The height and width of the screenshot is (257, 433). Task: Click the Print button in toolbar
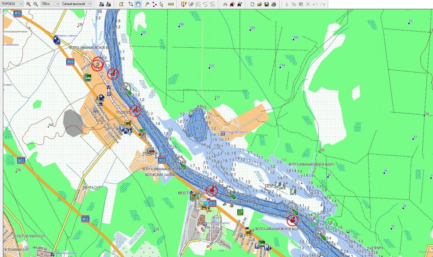click(274, 4)
